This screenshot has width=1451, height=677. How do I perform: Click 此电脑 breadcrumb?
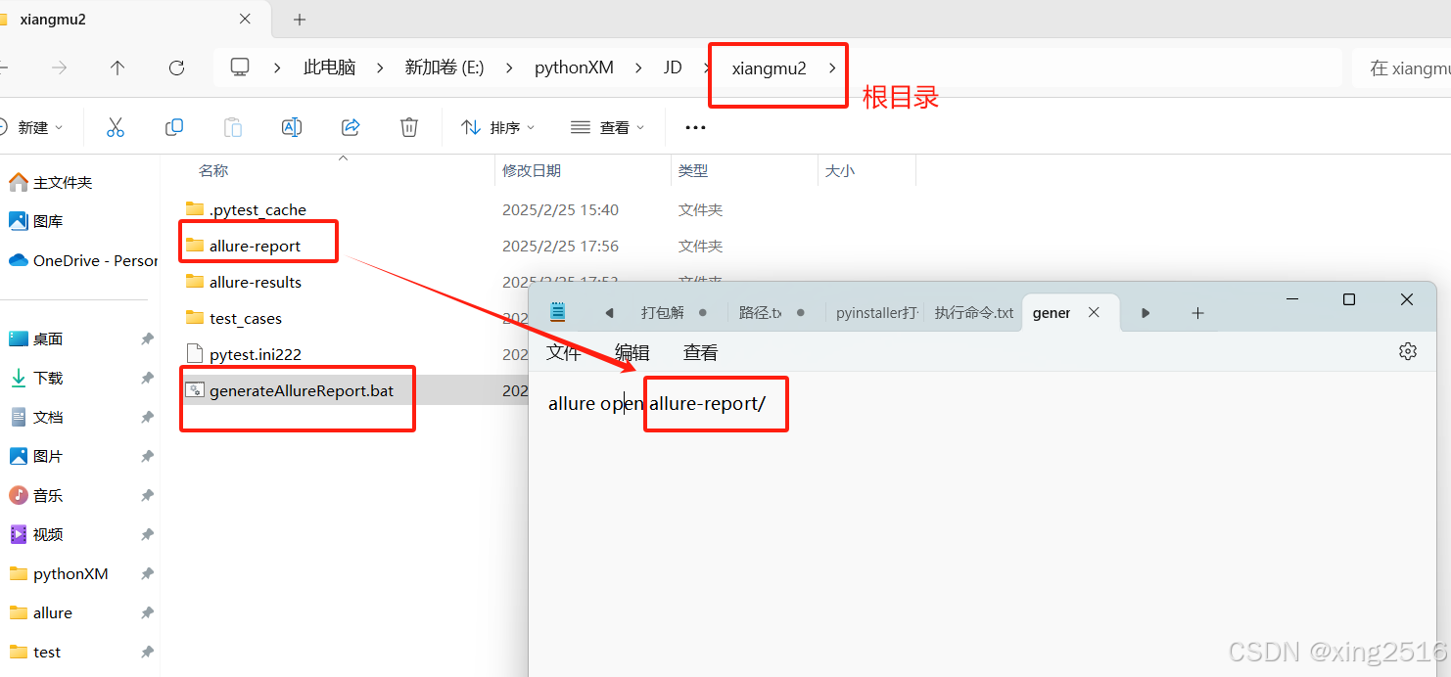[x=329, y=68]
